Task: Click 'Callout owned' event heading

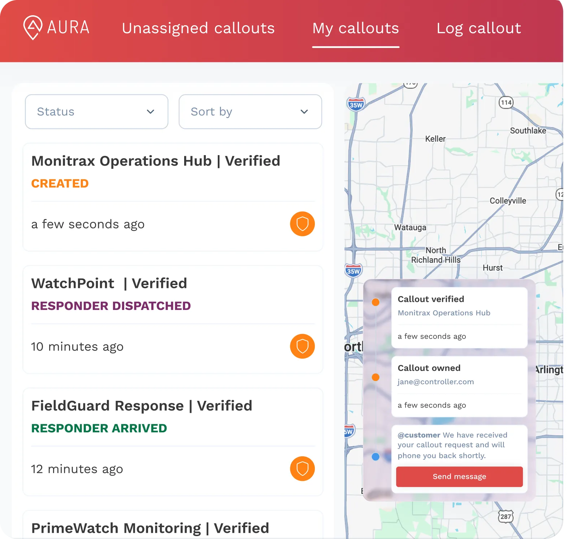Action: coord(429,368)
